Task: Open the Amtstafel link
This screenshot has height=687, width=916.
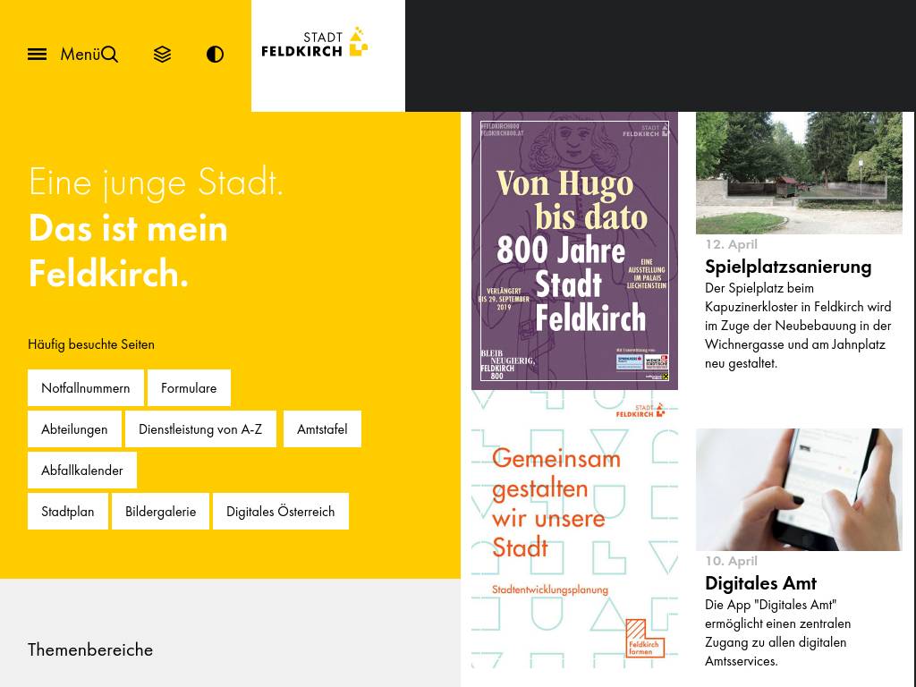Action: (322, 429)
